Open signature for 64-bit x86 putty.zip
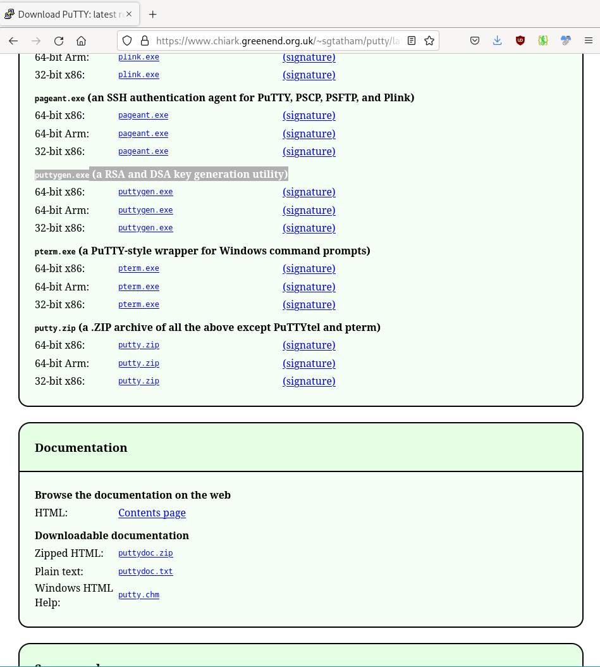 [x=309, y=345]
